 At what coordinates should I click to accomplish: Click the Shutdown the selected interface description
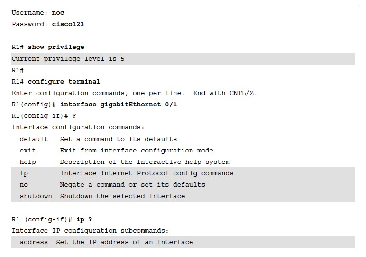pos(122,196)
